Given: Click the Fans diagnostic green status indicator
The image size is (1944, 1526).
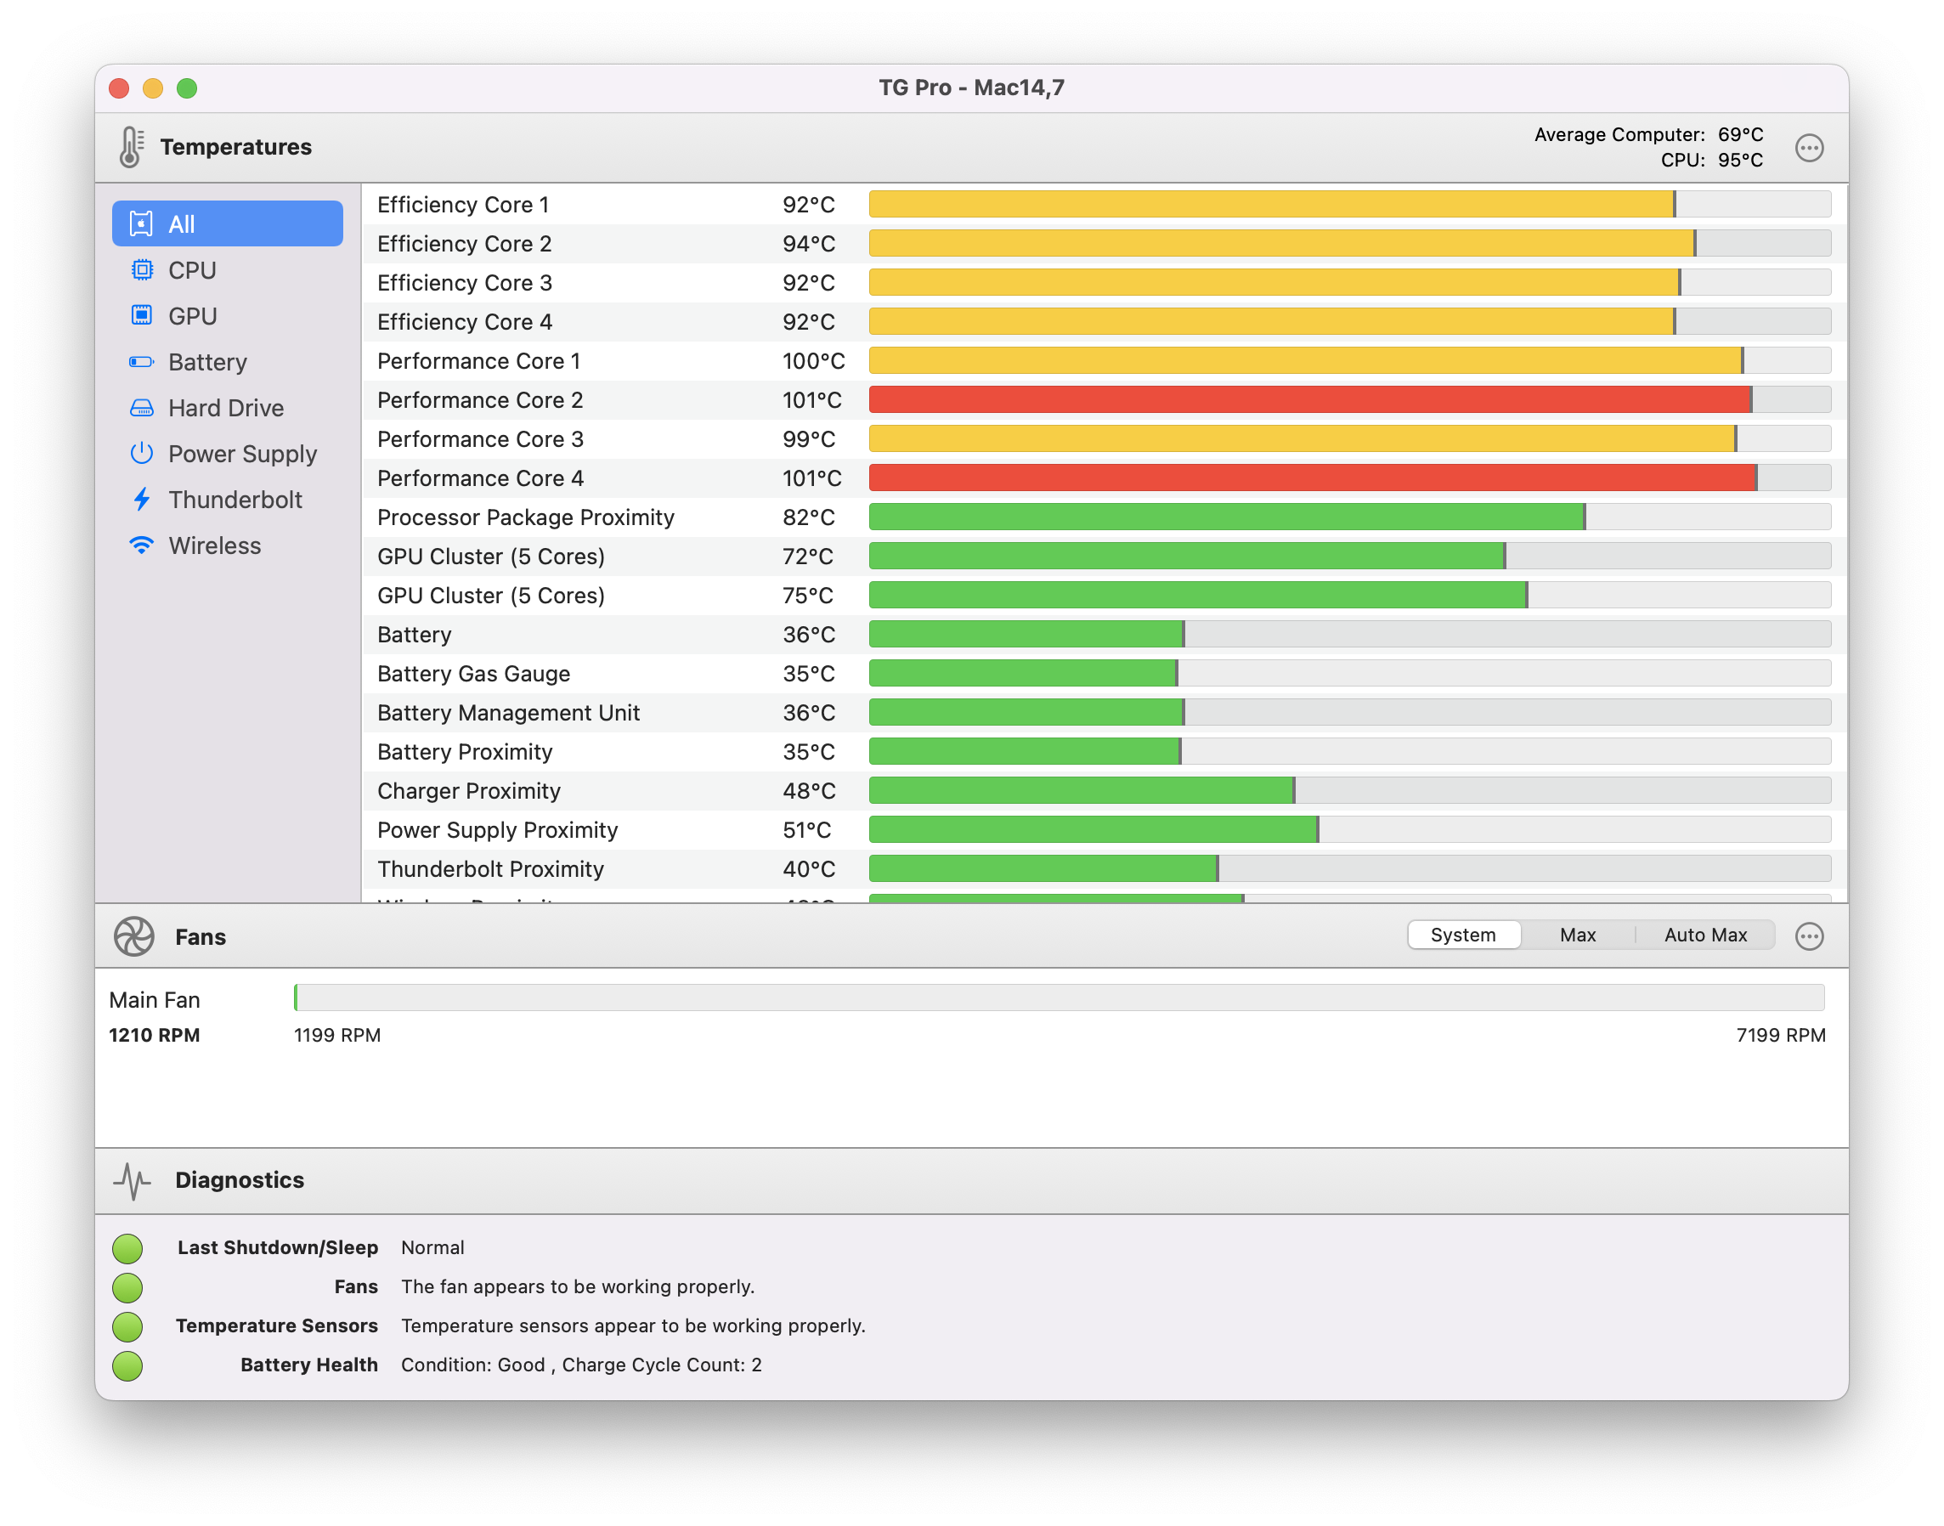Looking at the screenshot, I should 127,1287.
